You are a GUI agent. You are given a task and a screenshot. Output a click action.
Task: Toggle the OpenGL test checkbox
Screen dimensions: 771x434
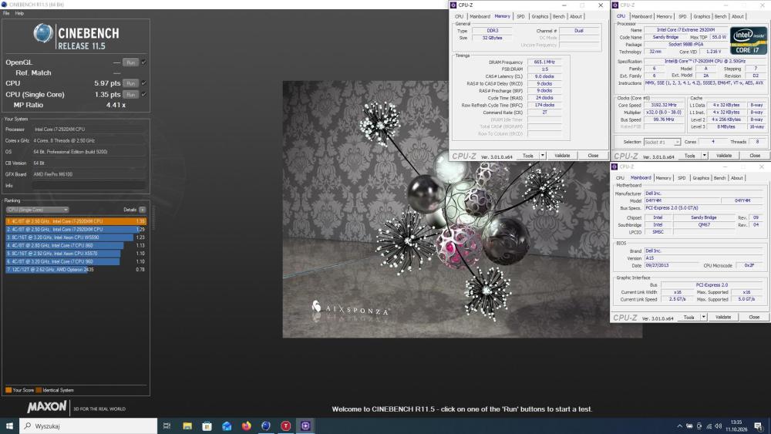(x=143, y=62)
